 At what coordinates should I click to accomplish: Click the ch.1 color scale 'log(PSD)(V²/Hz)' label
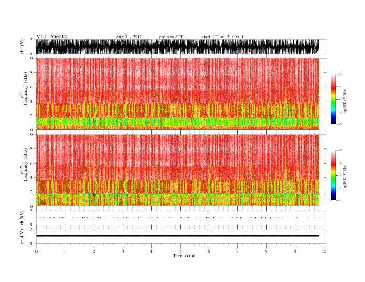345,101
